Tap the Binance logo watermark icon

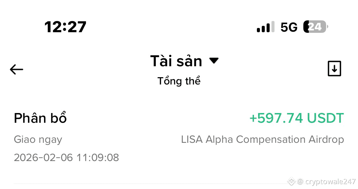pos(291,181)
